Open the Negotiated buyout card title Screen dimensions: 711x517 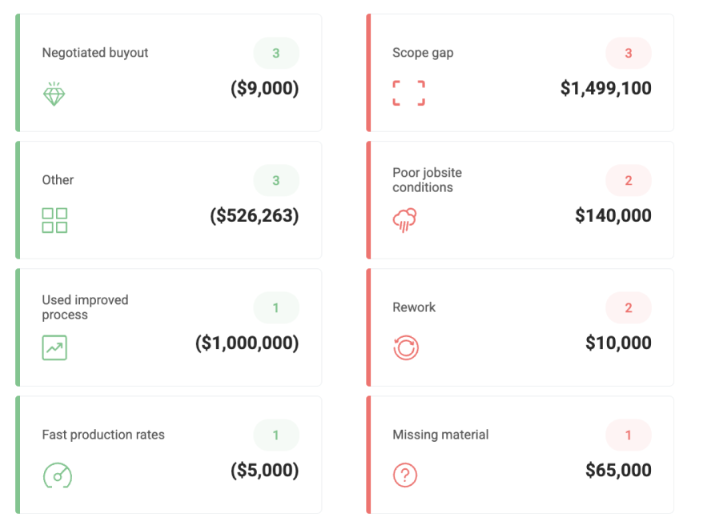click(x=95, y=53)
